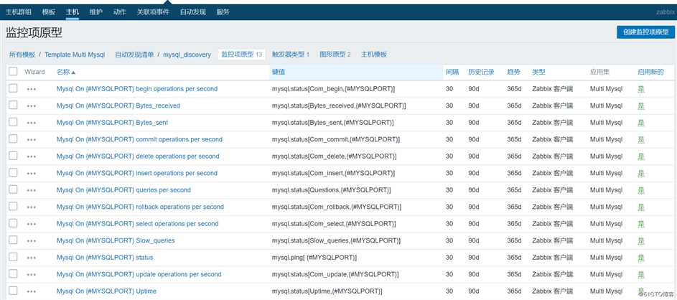Open wizard menu for select operations row
Image resolution: width=677 pixels, height=300 pixels.
pos(31,224)
